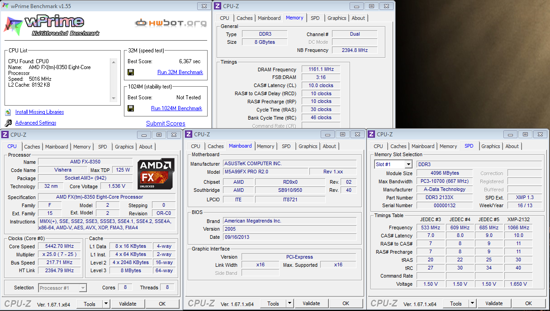The height and width of the screenshot is (311, 550).
Task: Expand Tools arrow in Mainboard window
Action: coord(290,303)
